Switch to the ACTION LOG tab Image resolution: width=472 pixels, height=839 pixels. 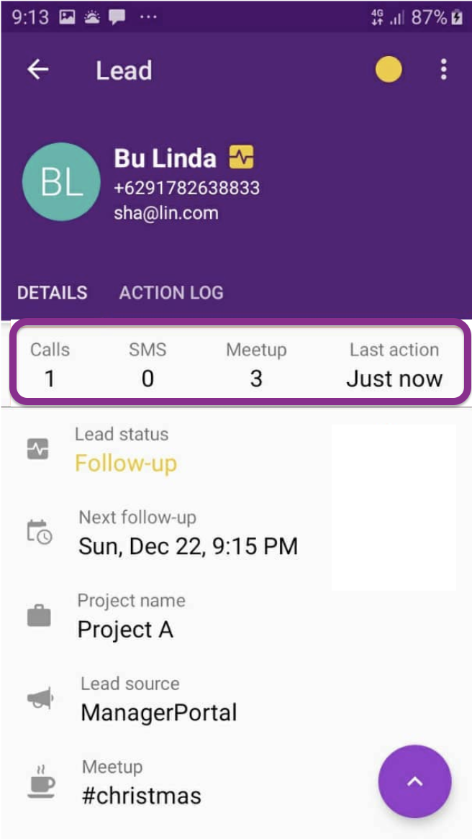pyautogui.click(x=171, y=293)
